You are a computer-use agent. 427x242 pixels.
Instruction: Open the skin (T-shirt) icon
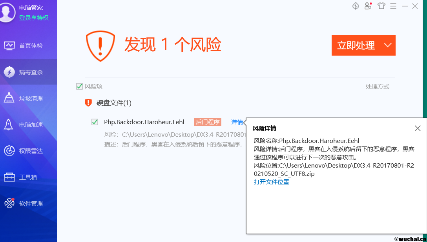381,6
